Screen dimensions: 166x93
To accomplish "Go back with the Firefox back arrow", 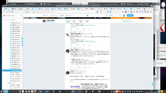I will pos(4,12).
